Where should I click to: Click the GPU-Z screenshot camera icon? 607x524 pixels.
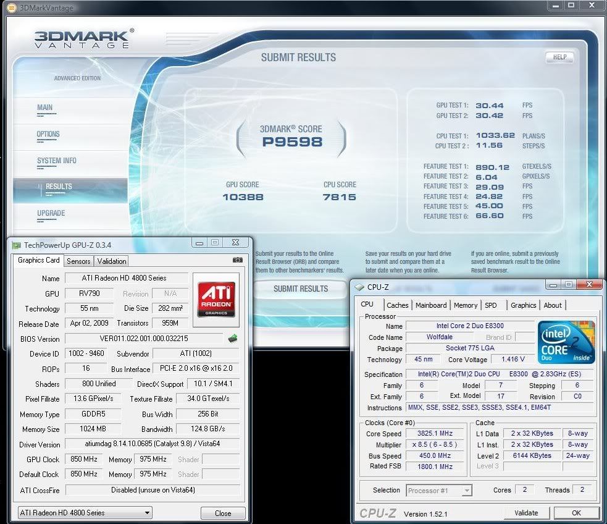(x=238, y=260)
